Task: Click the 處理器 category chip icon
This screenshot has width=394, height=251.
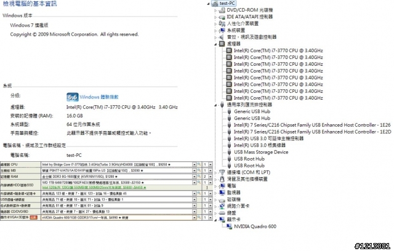Action: tap(222, 44)
